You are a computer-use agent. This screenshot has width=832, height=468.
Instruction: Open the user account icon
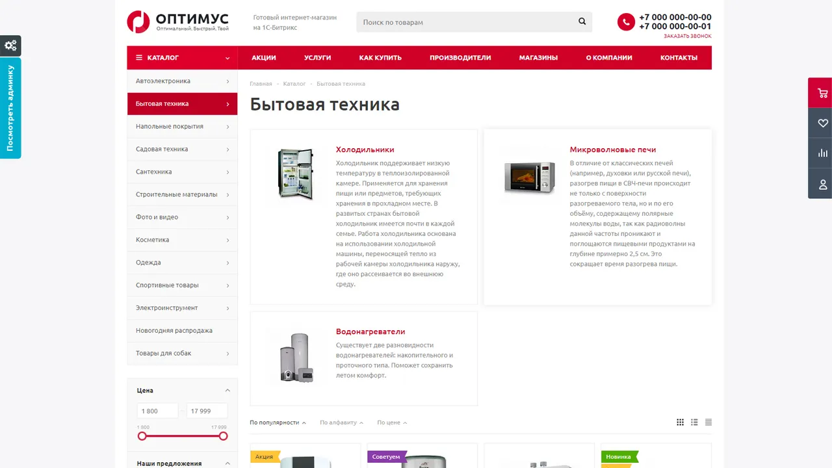point(822,184)
